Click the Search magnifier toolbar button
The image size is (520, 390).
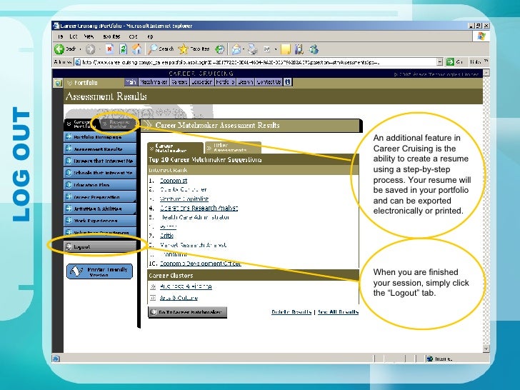(161, 49)
